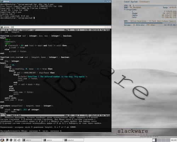Close the top aterm window

pos(110,1)
